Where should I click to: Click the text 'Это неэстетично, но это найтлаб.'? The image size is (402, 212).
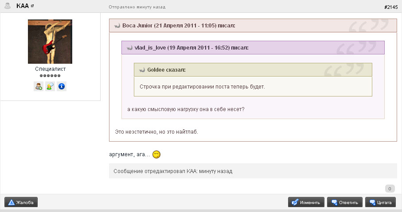coord(156,132)
